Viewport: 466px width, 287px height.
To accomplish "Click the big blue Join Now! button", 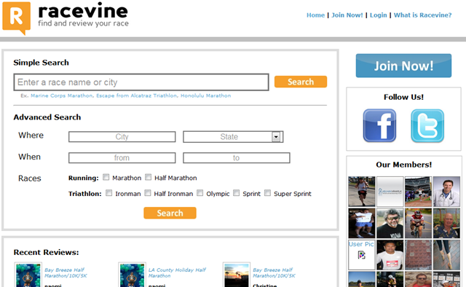I will [x=403, y=66].
